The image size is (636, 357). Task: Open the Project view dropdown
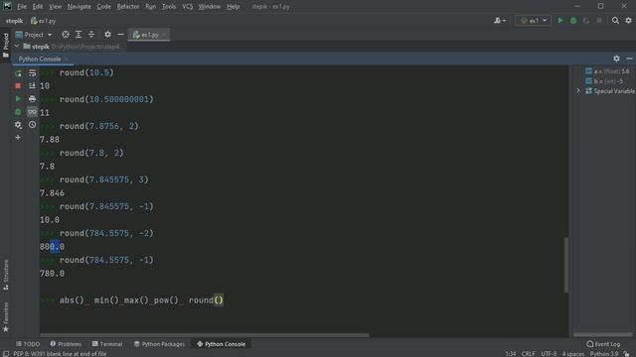(x=34, y=35)
